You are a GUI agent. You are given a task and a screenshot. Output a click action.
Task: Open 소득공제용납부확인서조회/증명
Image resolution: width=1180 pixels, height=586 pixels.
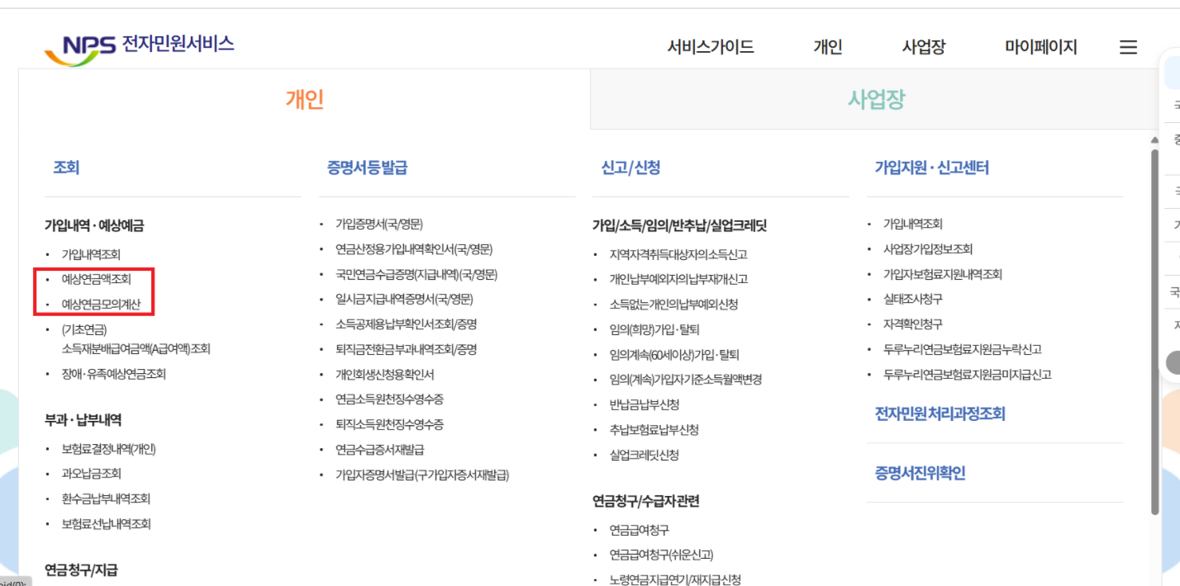[x=406, y=324]
